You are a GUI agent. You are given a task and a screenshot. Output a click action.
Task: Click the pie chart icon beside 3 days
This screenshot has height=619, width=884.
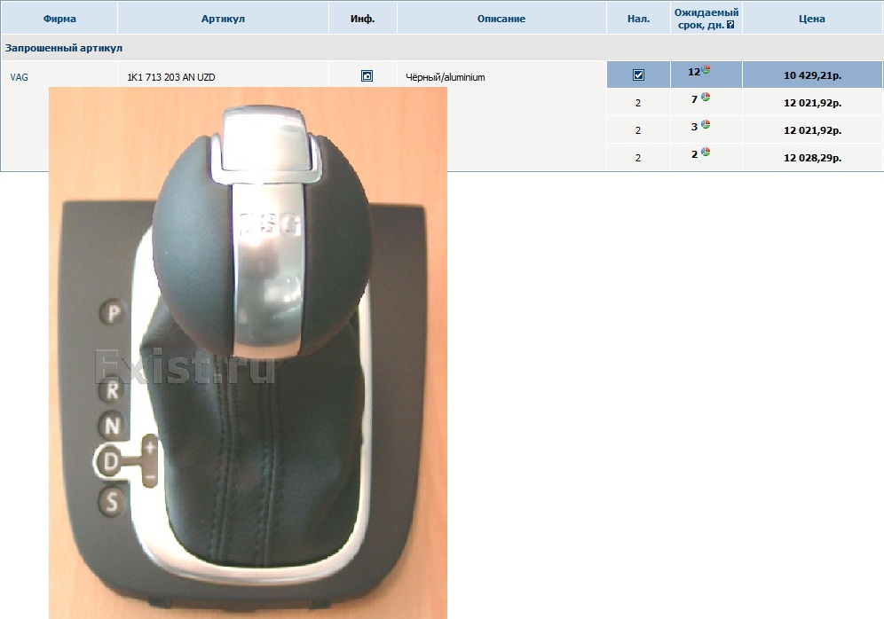pyautogui.click(x=706, y=125)
